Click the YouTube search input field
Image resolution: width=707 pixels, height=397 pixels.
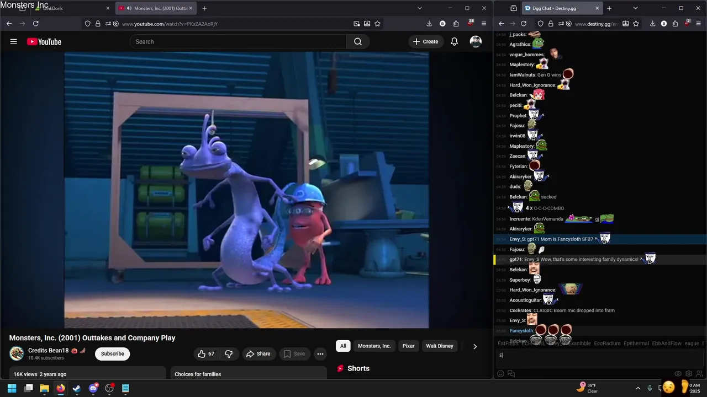tap(238, 41)
